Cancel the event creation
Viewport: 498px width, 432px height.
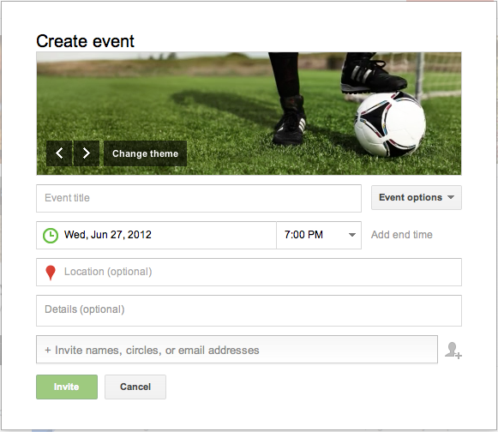[135, 387]
